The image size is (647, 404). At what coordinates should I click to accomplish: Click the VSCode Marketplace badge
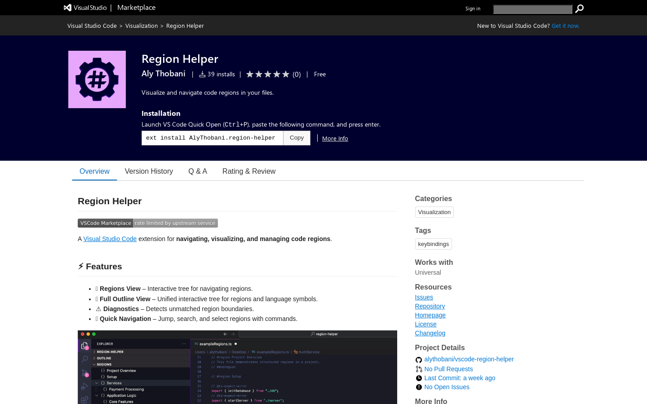tap(148, 223)
